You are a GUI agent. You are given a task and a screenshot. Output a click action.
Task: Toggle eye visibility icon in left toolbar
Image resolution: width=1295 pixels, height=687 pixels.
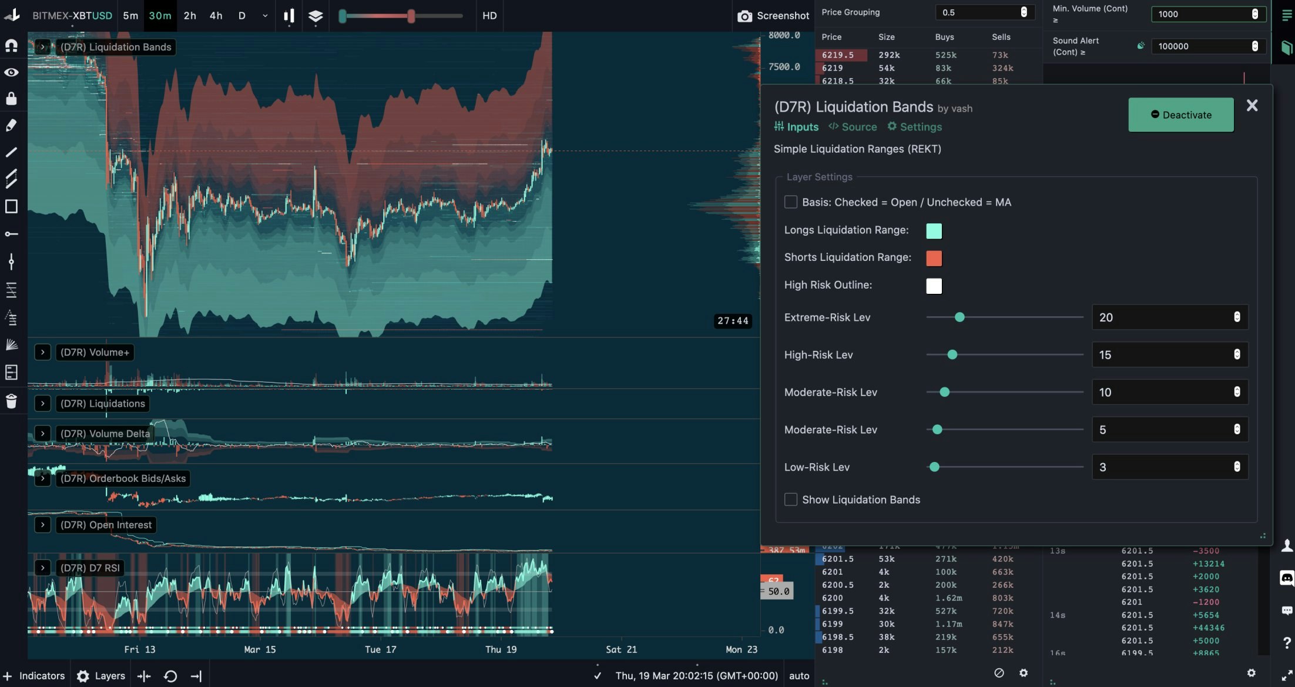coord(11,72)
